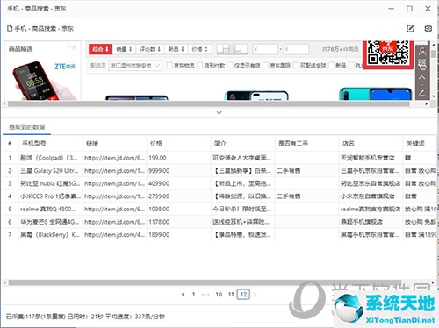Click the price distribution chart icon
Screen dimensions: 439x328
click(232, 49)
